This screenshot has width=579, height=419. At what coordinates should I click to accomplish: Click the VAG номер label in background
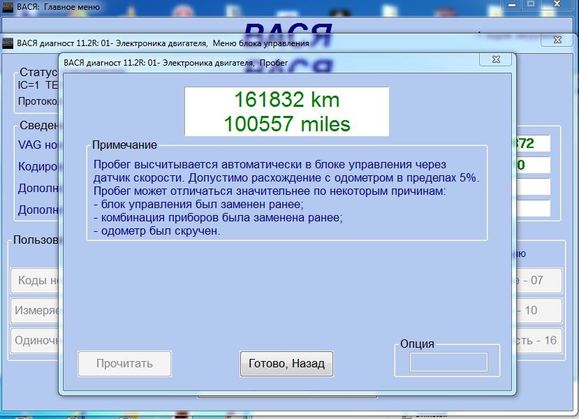click(x=38, y=145)
